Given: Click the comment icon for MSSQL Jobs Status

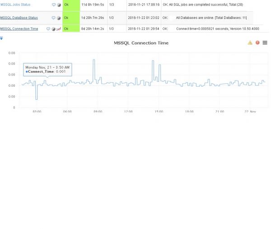Looking at the screenshot, I should [x=54, y=5].
